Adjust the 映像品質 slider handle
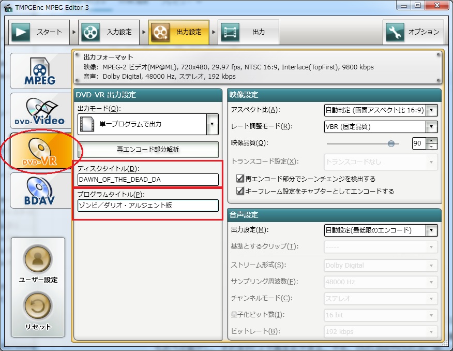Image resolution: width=453 pixels, height=351 pixels. (x=391, y=143)
